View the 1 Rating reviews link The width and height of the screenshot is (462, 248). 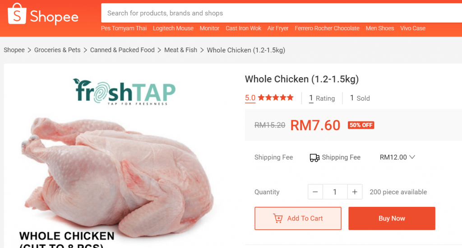tap(322, 98)
